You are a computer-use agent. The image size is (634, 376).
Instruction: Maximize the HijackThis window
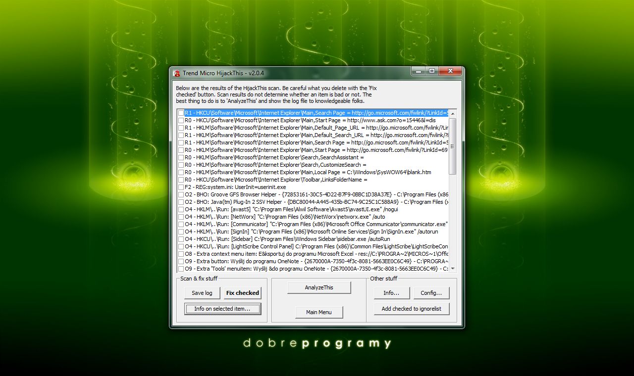coord(431,71)
